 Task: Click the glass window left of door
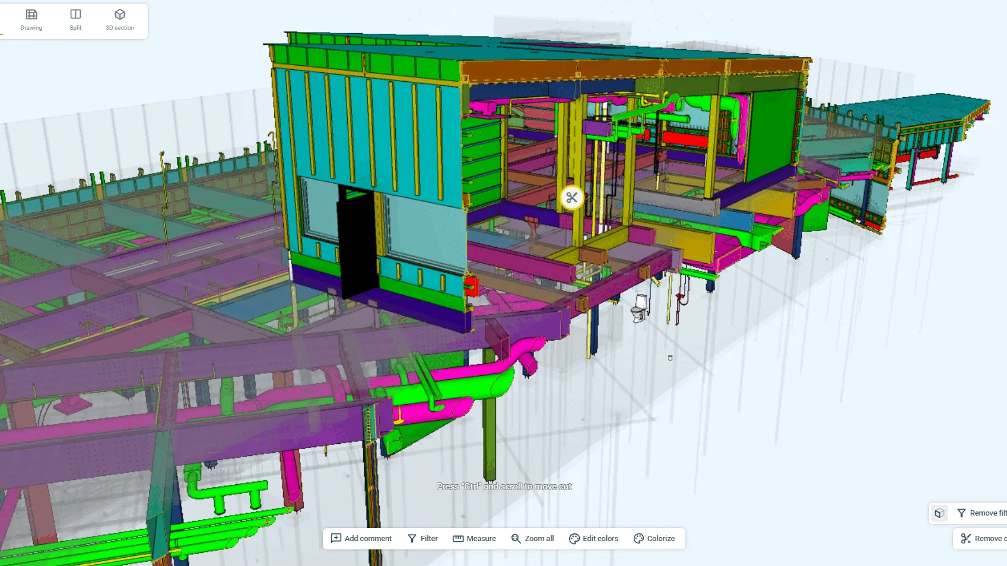click(320, 210)
